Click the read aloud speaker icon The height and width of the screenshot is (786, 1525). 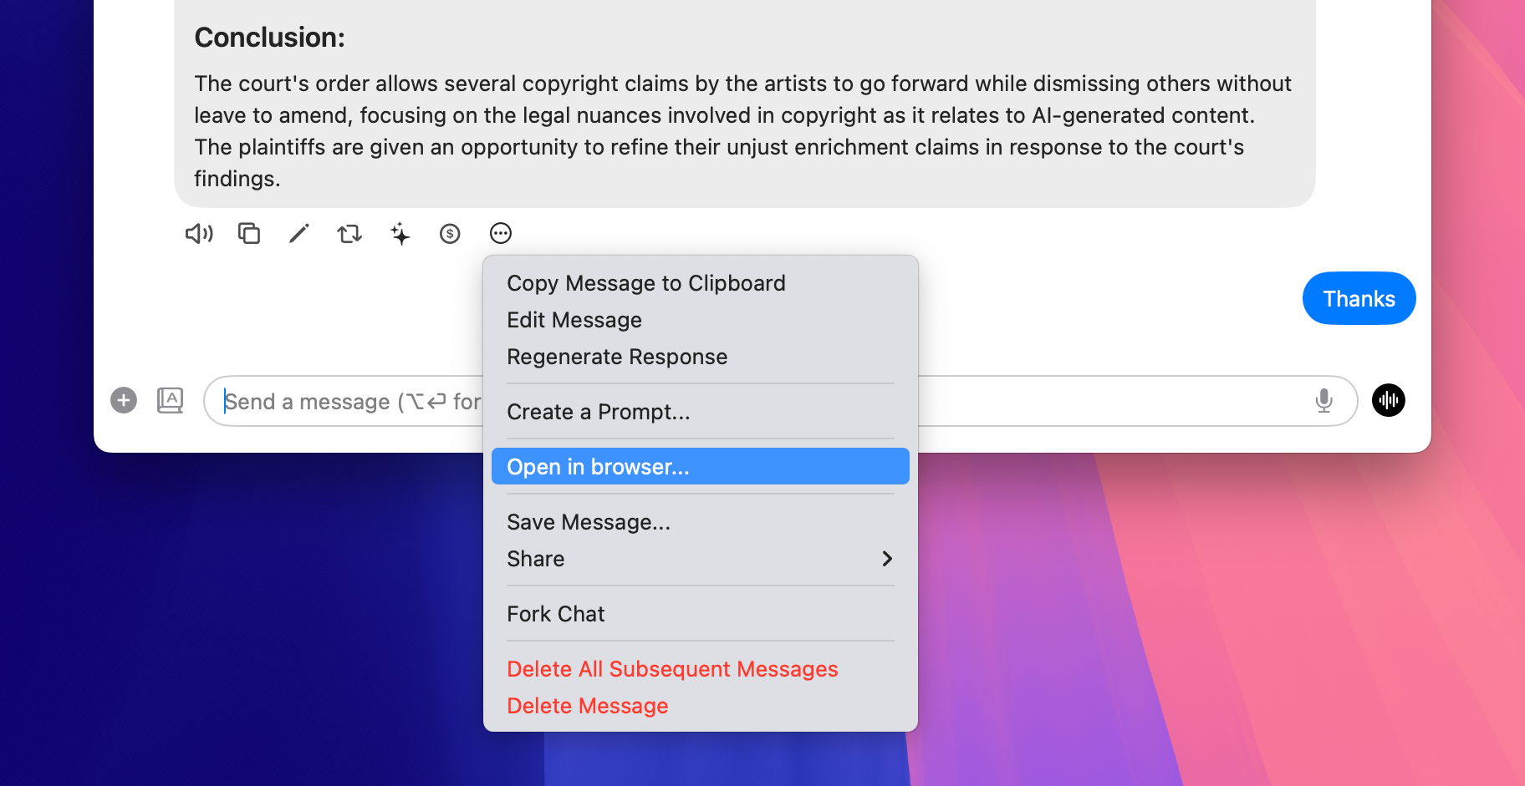point(199,234)
